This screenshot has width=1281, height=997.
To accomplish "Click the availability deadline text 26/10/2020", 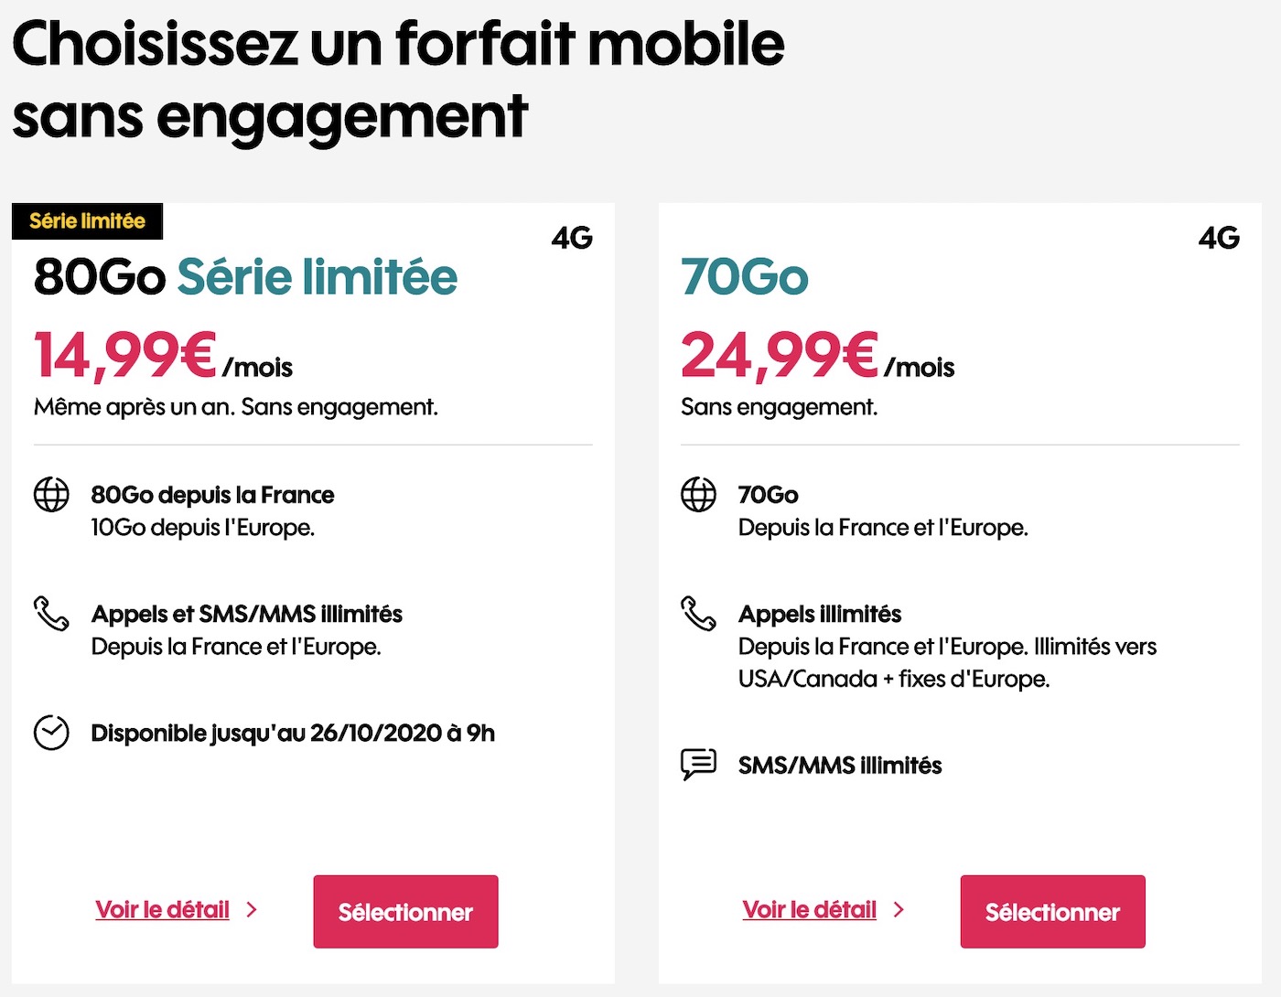I will click(376, 733).
